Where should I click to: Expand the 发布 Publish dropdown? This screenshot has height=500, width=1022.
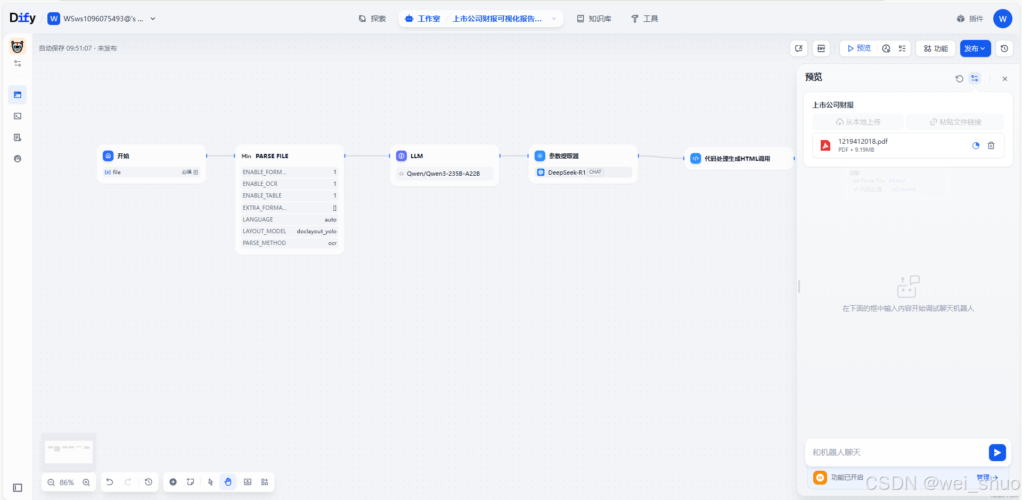975,48
